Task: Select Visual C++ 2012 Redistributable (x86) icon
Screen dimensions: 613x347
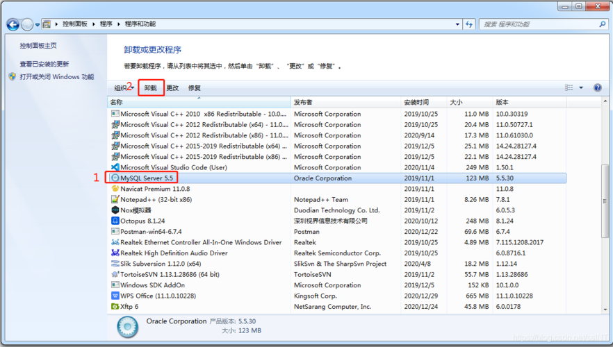Action: [115, 135]
